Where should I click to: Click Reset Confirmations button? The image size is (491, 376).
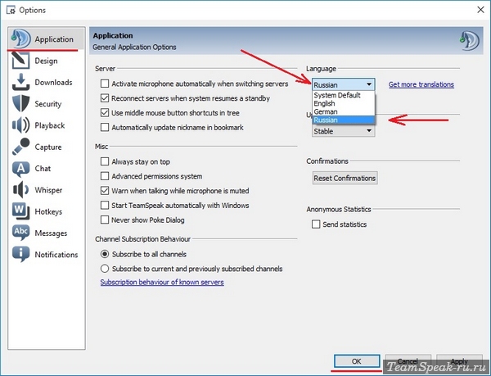(x=345, y=178)
